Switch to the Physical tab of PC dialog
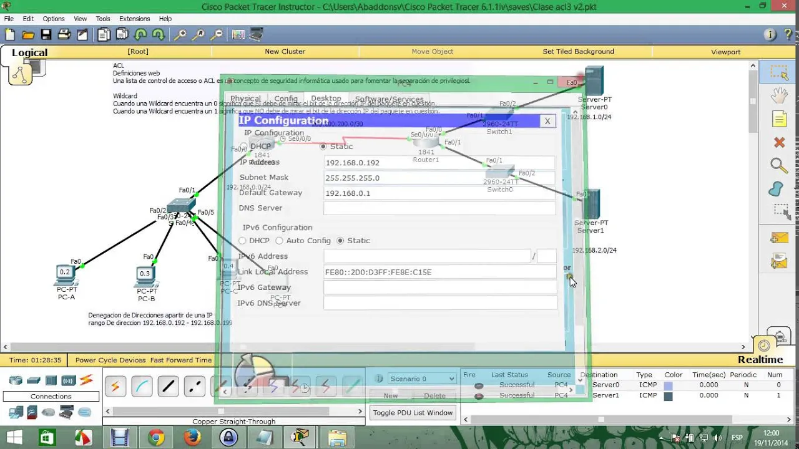 (x=245, y=99)
